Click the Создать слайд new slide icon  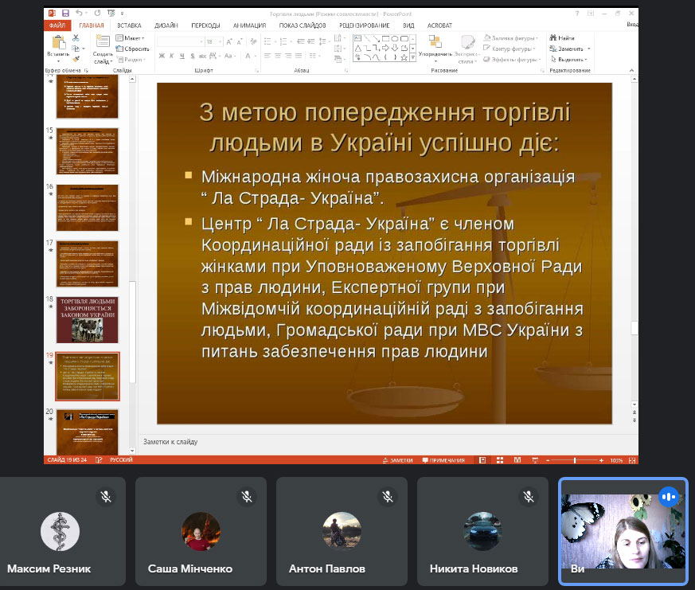tap(103, 41)
